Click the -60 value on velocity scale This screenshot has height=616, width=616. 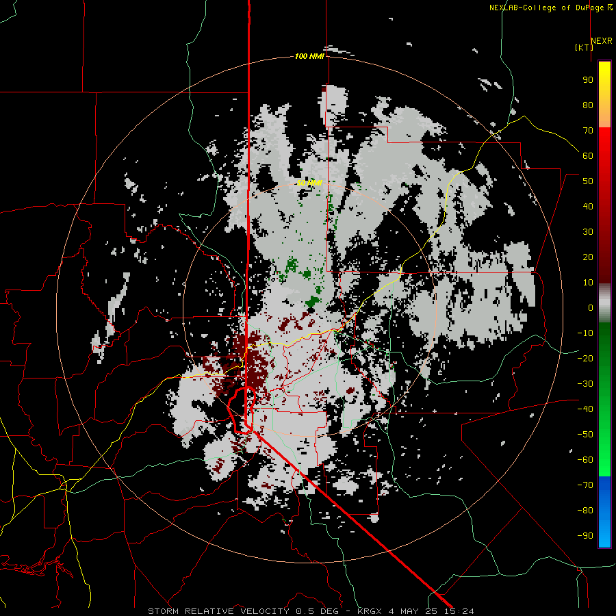coord(585,460)
